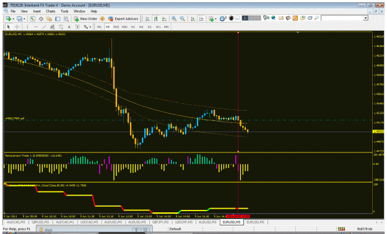Draw a vertical line tool

(x=27, y=27)
